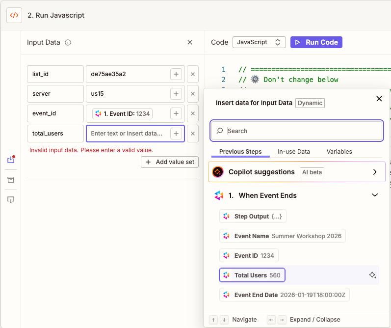Image resolution: width=391 pixels, height=328 pixels.
Task: Remove the list_id input row
Action: 193,74
